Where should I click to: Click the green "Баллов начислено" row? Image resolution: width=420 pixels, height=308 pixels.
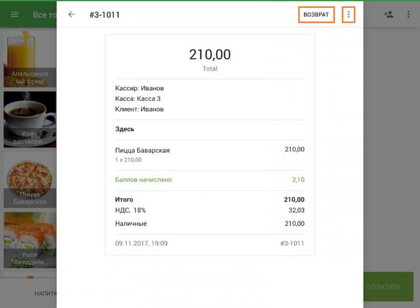[x=143, y=180]
